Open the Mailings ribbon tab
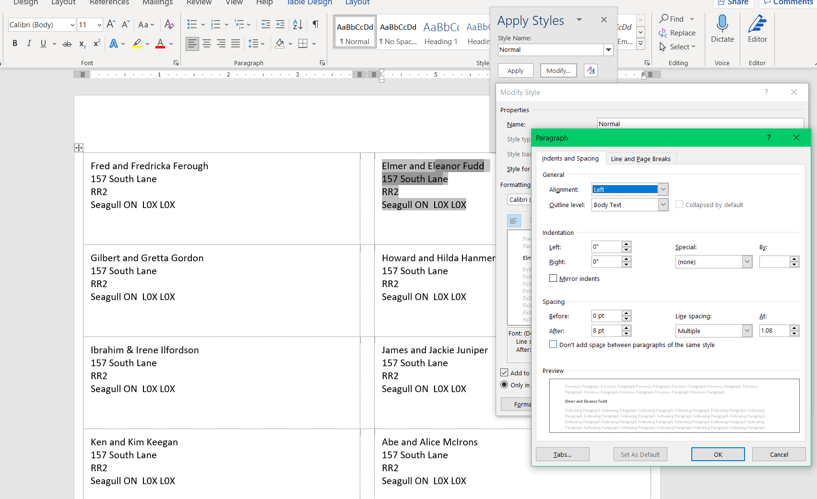 click(158, 2)
